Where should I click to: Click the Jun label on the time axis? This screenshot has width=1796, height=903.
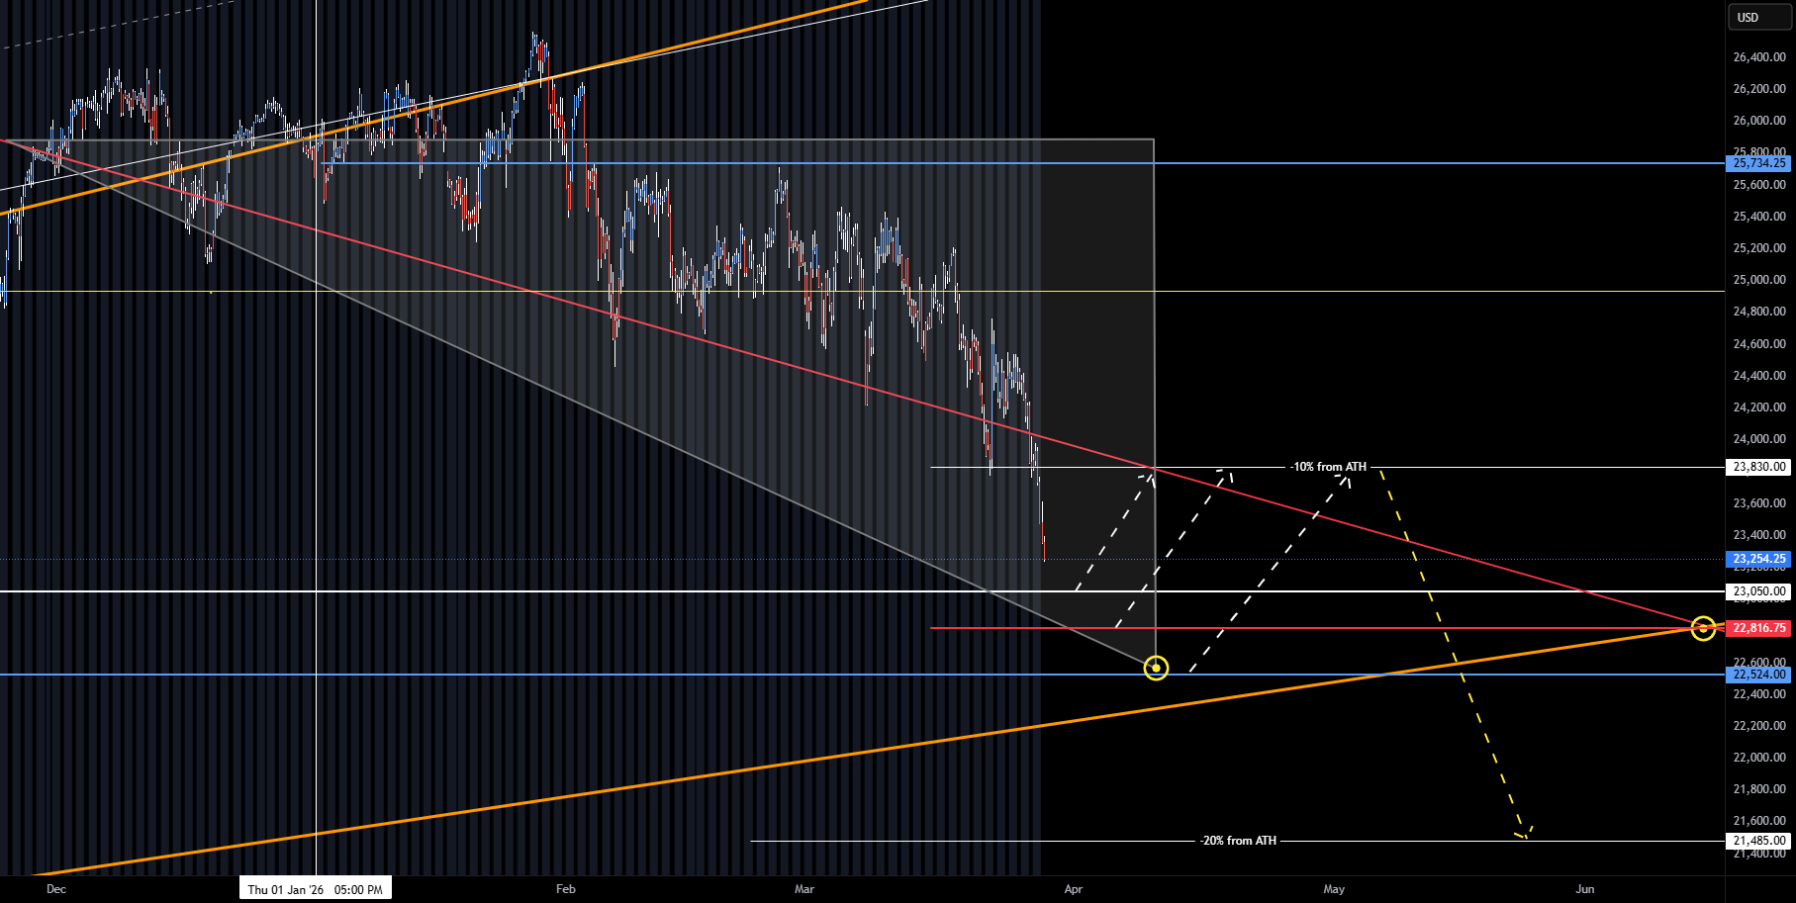[1584, 889]
